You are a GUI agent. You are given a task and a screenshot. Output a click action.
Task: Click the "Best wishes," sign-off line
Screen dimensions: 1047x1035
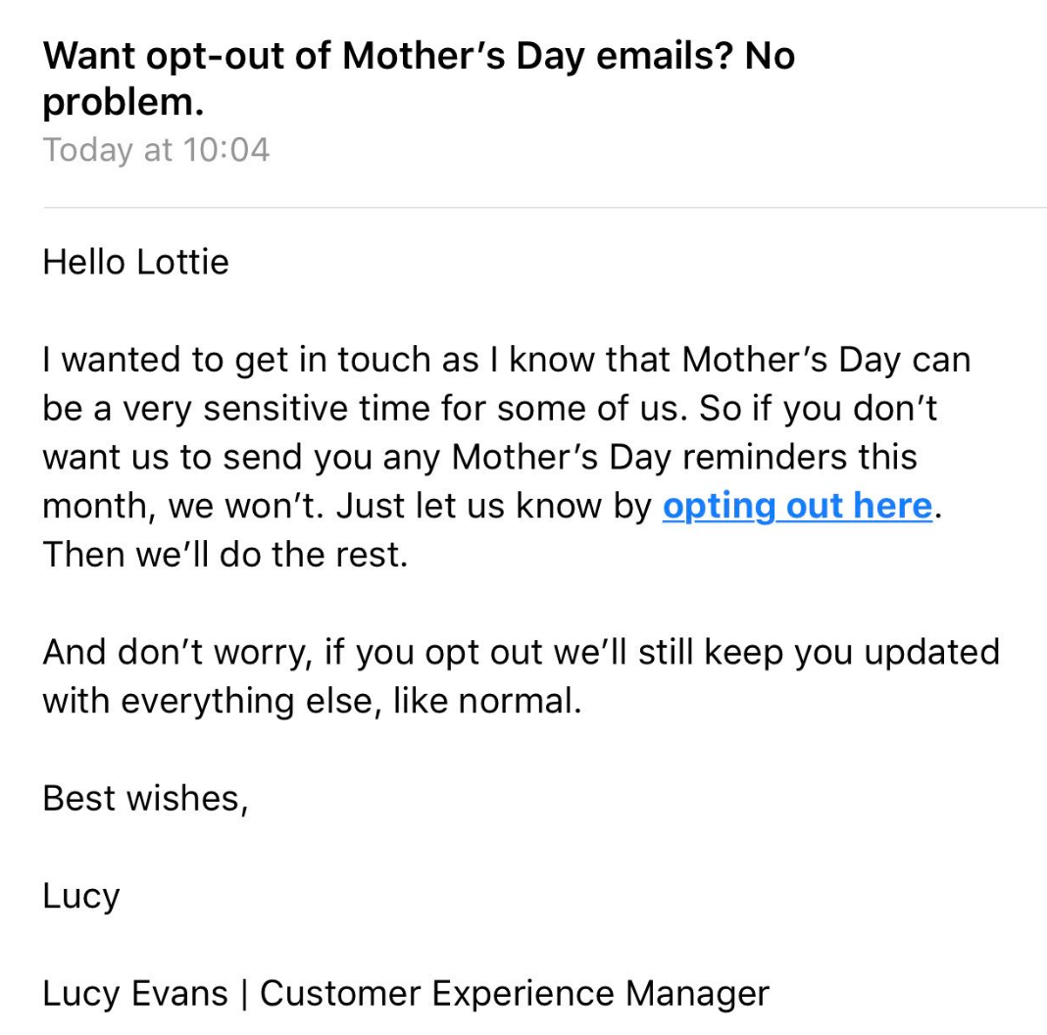pyautogui.click(x=146, y=799)
